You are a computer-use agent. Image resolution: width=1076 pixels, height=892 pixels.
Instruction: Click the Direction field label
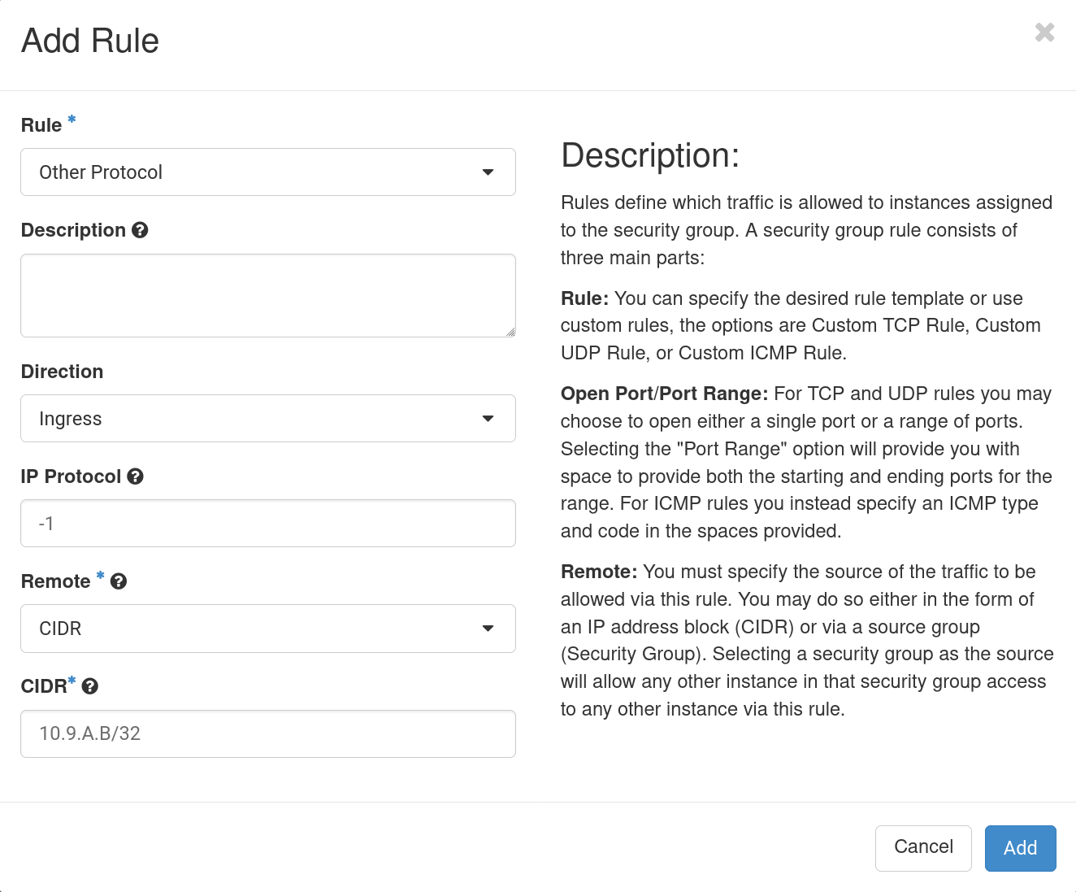point(62,372)
